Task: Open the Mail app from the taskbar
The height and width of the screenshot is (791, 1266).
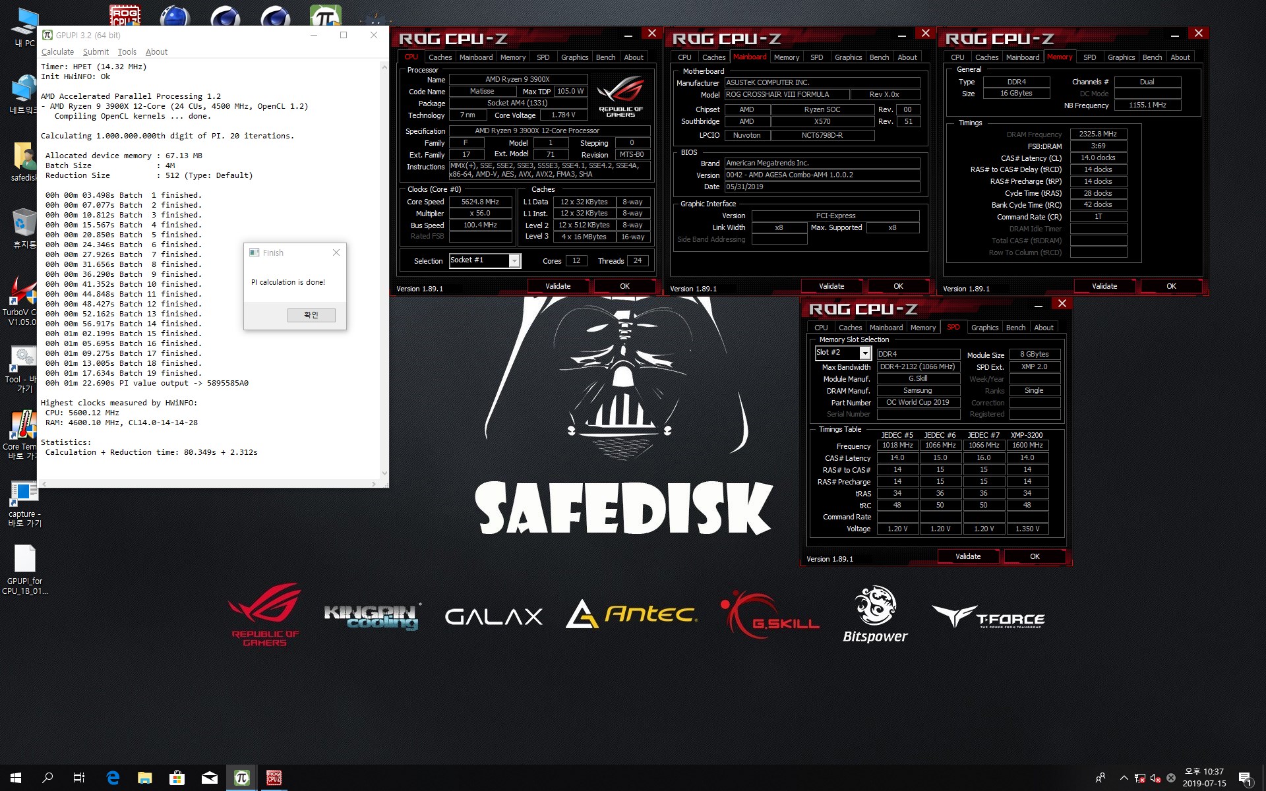Action: (209, 778)
